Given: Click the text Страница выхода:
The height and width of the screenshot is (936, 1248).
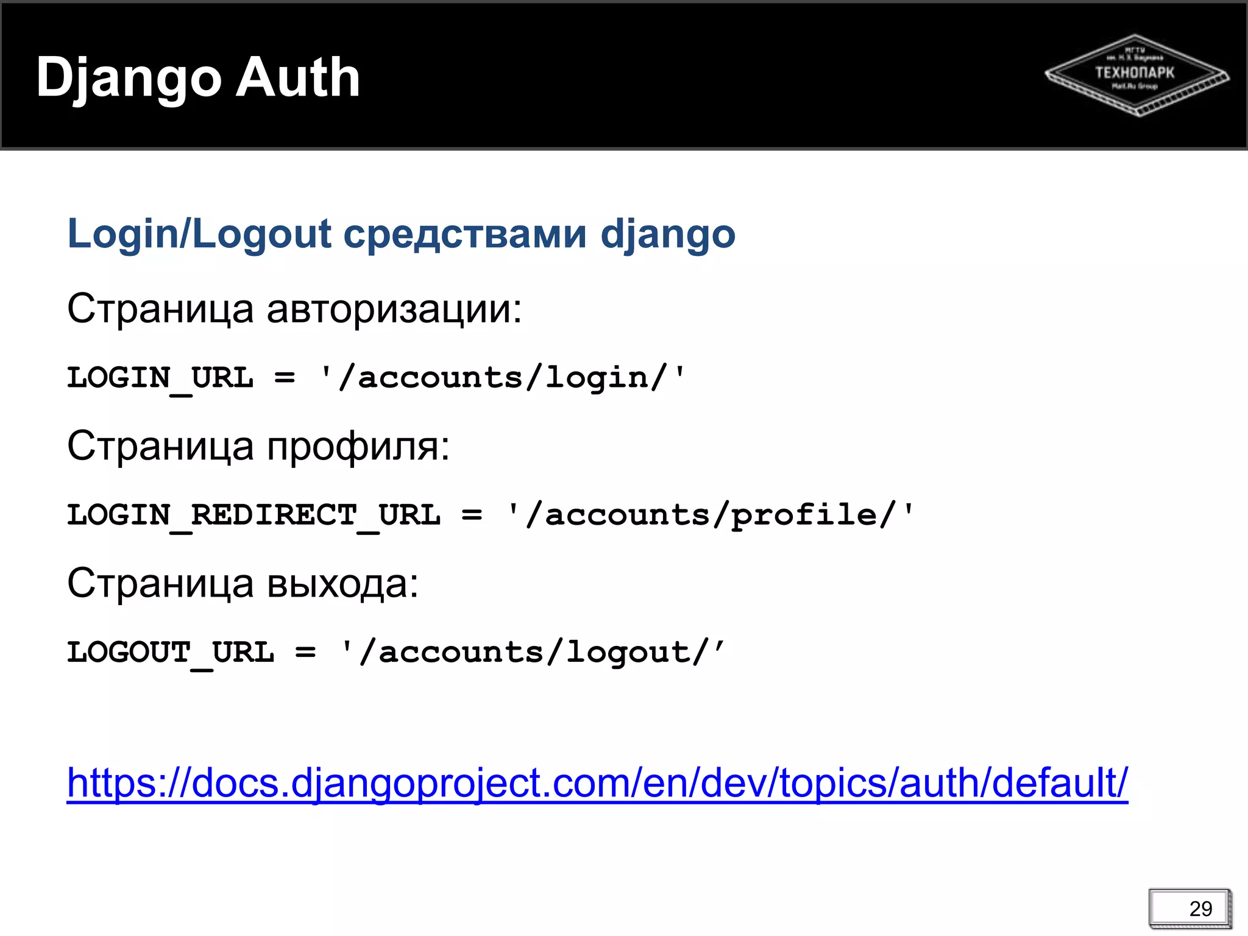Looking at the screenshot, I should (243, 584).
